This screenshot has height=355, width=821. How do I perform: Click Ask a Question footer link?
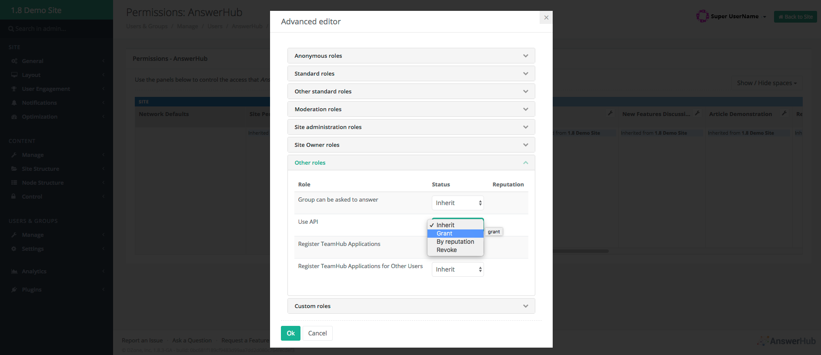[192, 340]
